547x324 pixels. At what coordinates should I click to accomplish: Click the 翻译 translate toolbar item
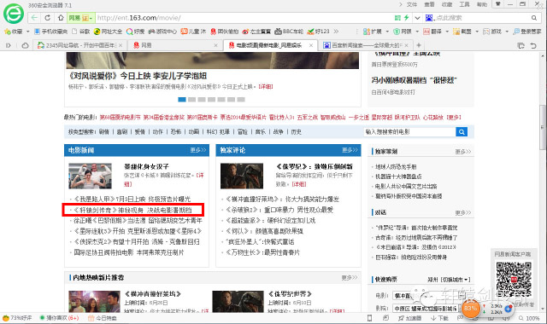point(432,32)
